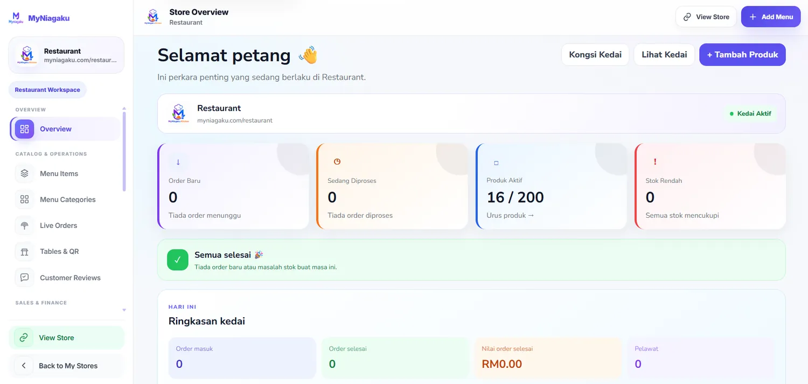The image size is (808, 384).
Task: Go to Menu Categories
Action: coord(66,200)
